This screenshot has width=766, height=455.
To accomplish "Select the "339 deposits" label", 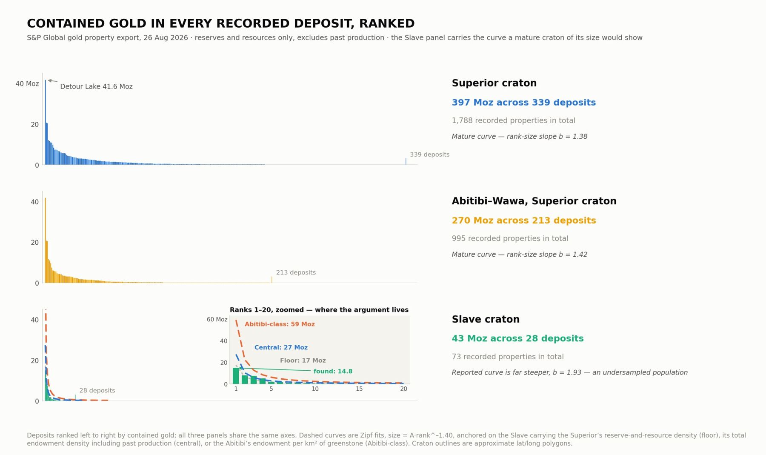I will (429, 155).
